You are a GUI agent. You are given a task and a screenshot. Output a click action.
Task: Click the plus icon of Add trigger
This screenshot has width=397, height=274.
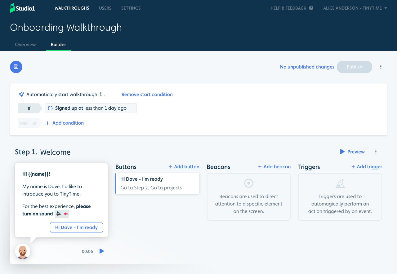click(353, 167)
